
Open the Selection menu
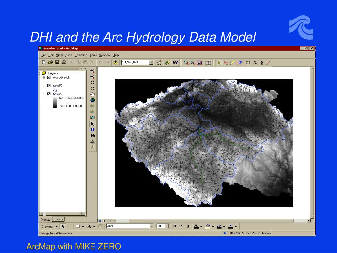pos(81,55)
